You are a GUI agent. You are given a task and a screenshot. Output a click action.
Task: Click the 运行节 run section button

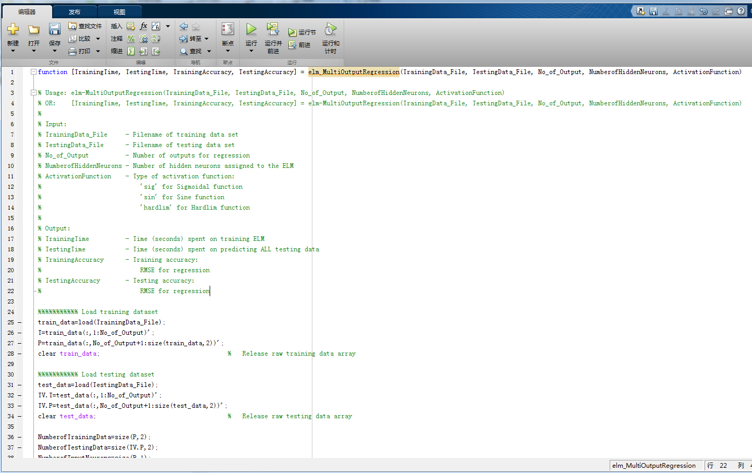coord(302,32)
